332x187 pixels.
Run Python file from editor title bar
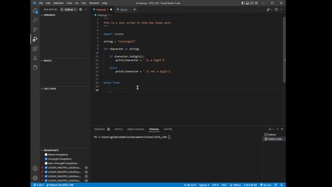point(268,9)
